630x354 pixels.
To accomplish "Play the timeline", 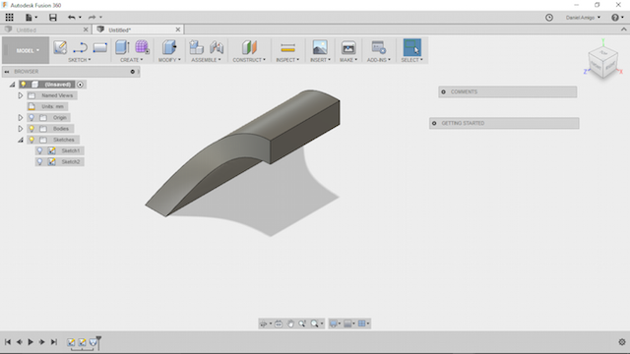I will pyautogui.click(x=31, y=342).
